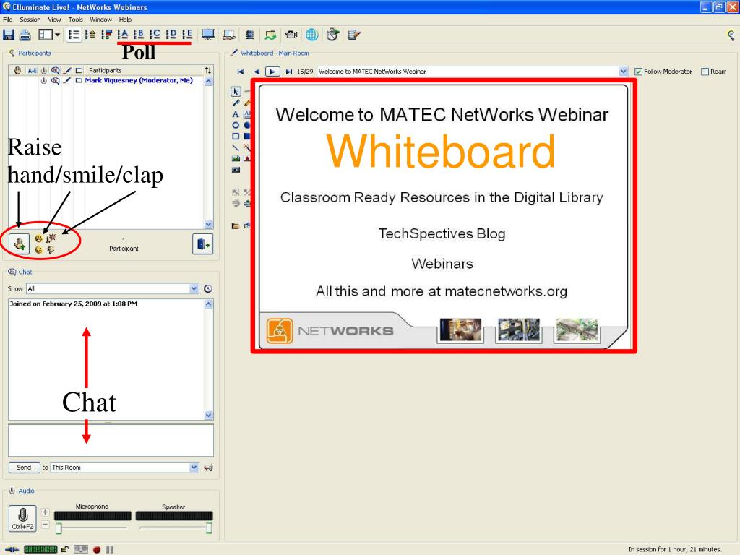Open the chat Show filter dropdown
Screen dimensions: 740x555
coord(194,288)
